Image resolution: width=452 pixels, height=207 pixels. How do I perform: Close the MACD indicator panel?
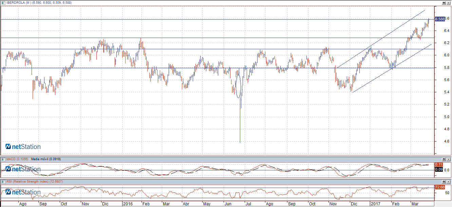tap(449, 159)
